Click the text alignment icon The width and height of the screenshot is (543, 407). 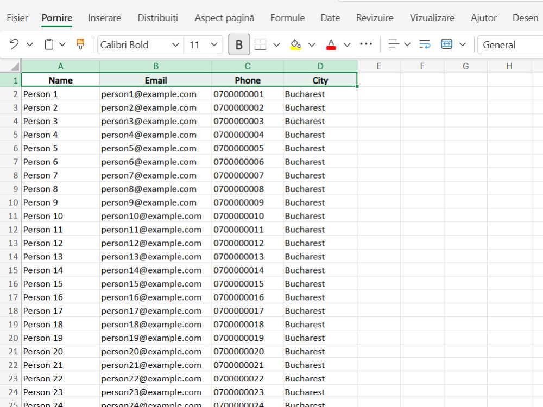(x=393, y=44)
